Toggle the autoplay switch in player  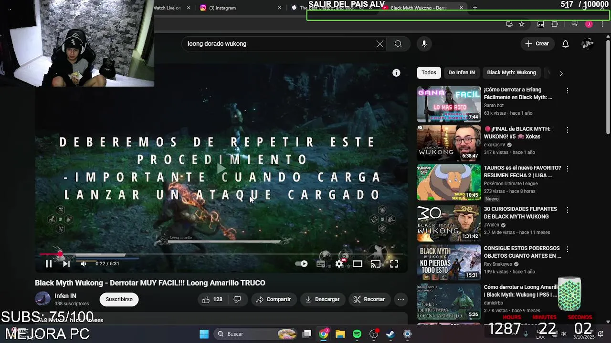(x=302, y=263)
